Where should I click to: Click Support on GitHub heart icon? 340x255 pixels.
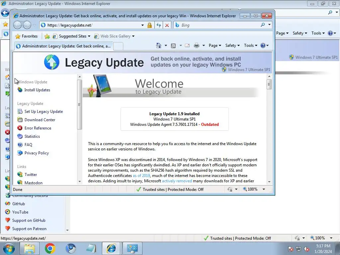pos(8,220)
